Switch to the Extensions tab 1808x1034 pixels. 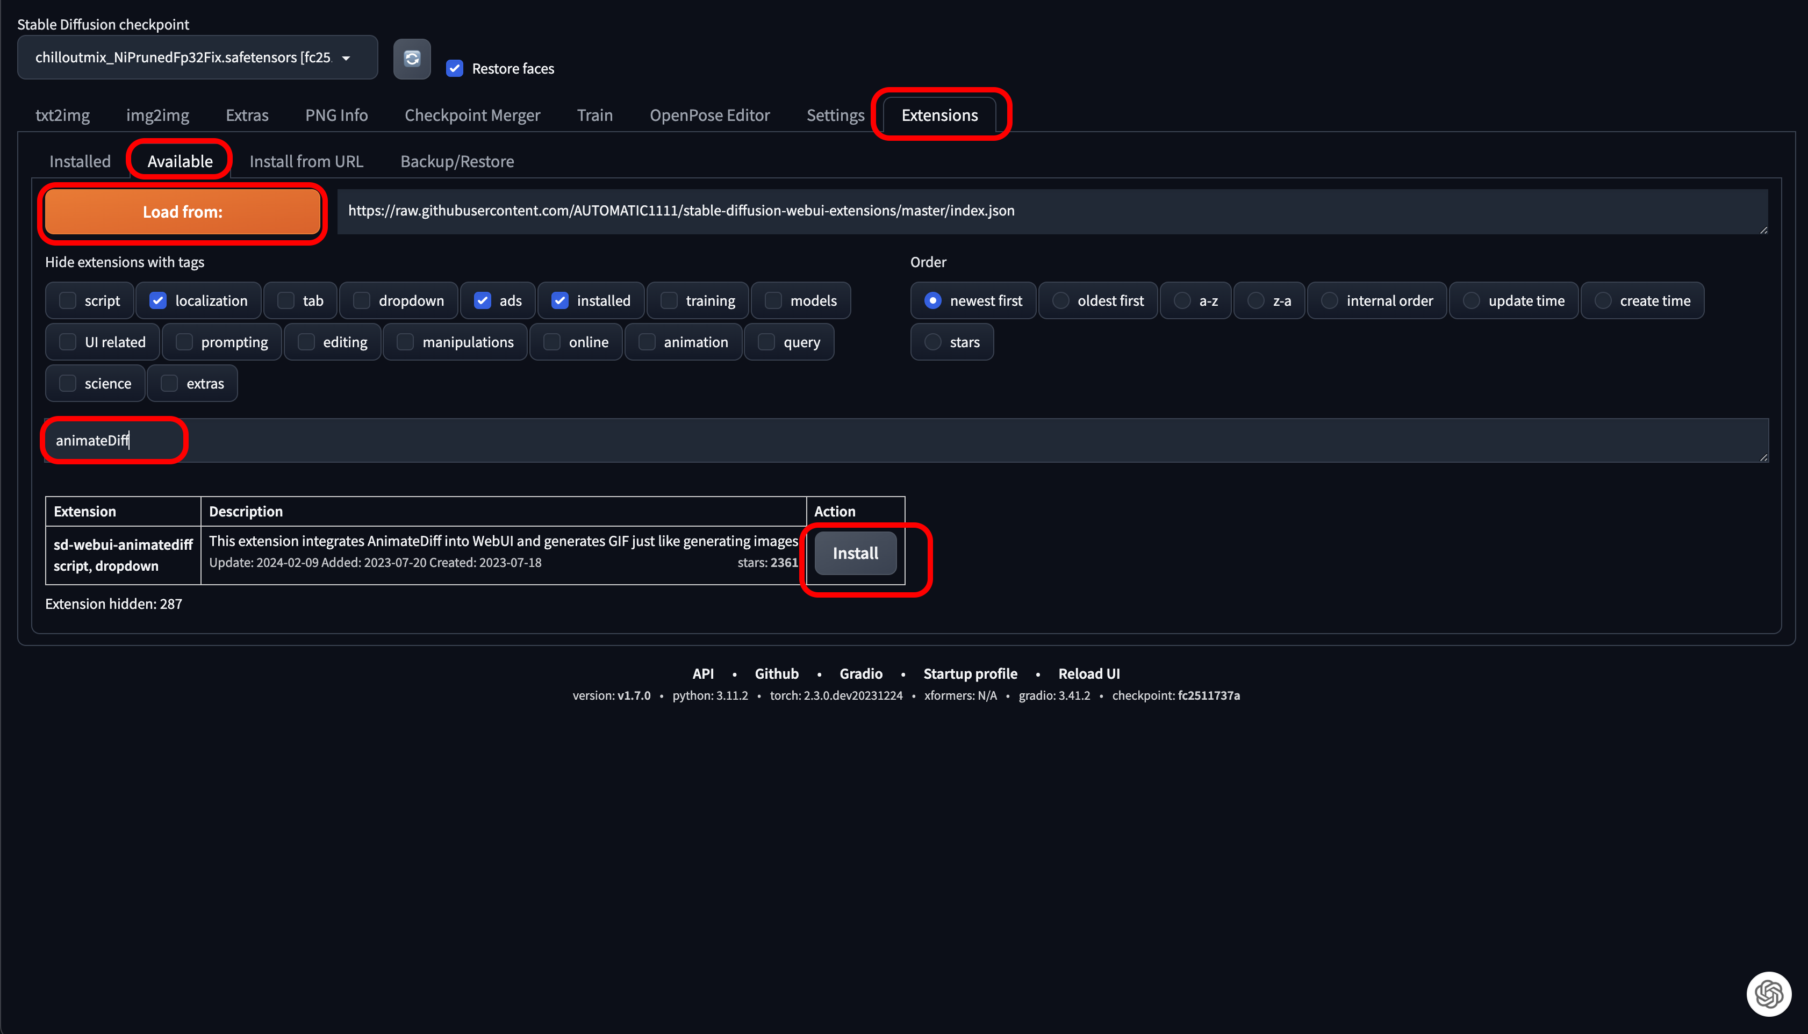(x=939, y=115)
